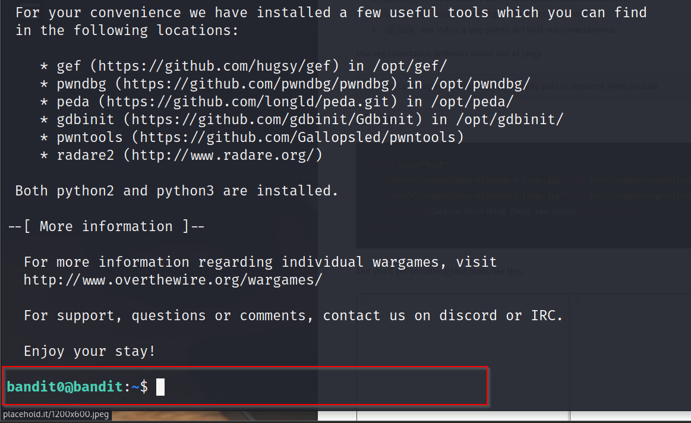Viewport: 691px width, 423px height.
Task: Click 'Both python2 and python3 are installed.' line
Action: 176,191
